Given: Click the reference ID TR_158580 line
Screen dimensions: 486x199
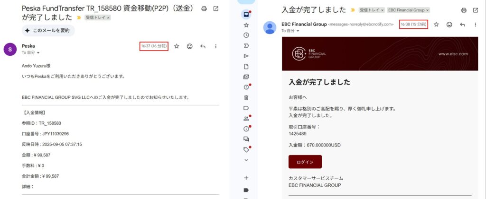Looking at the screenshot, I should [42, 123].
